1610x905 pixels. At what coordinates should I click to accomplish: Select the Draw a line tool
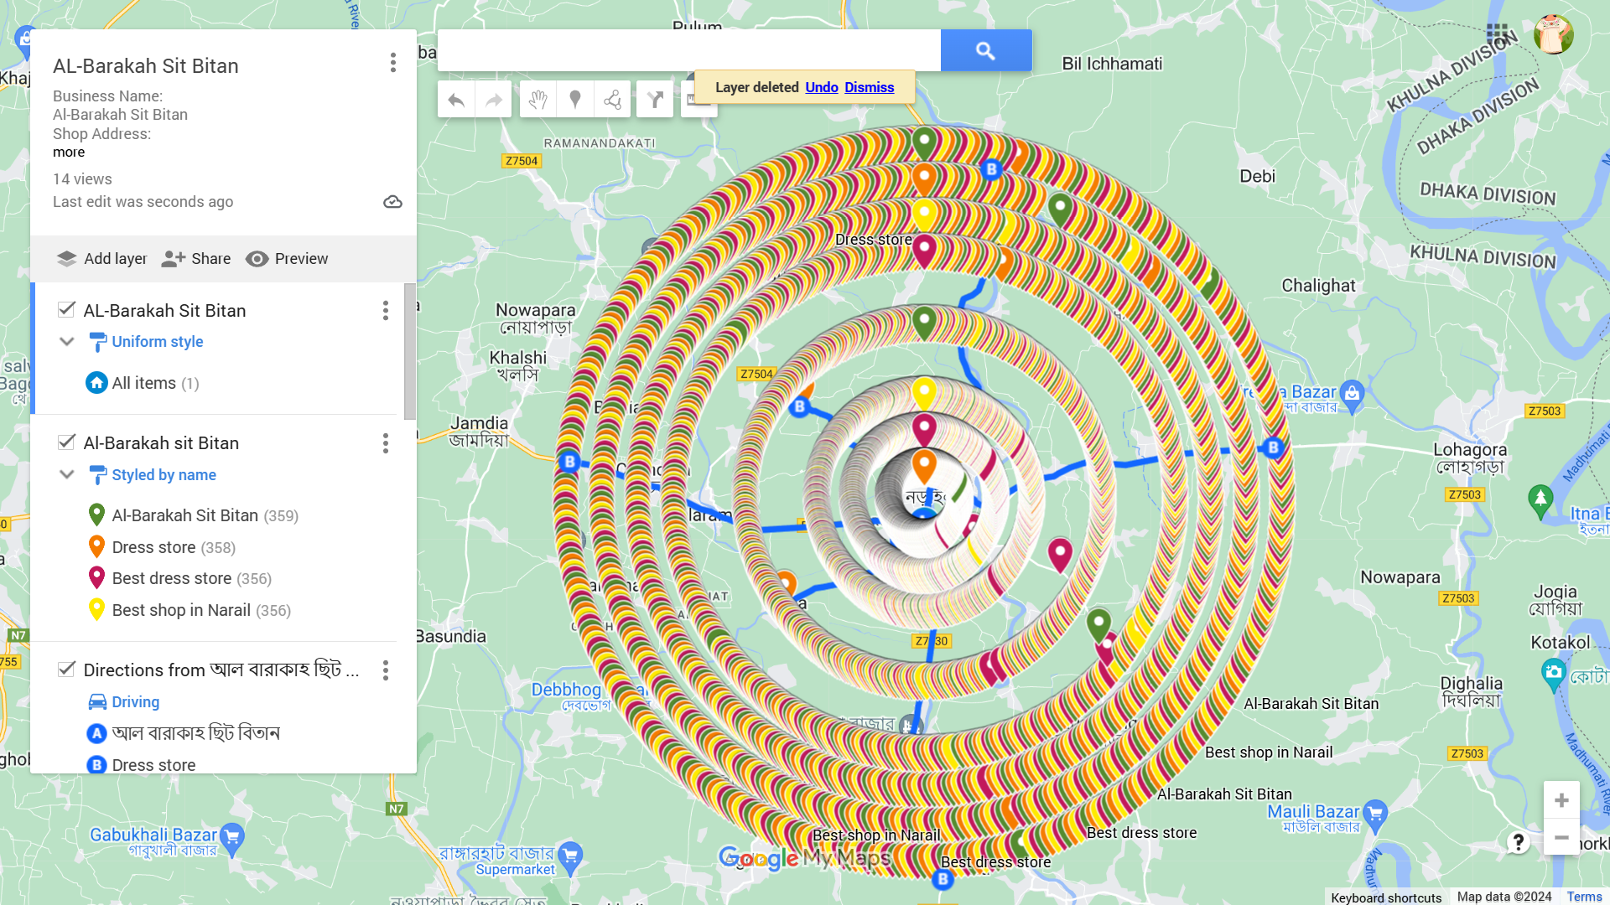[x=613, y=98]
